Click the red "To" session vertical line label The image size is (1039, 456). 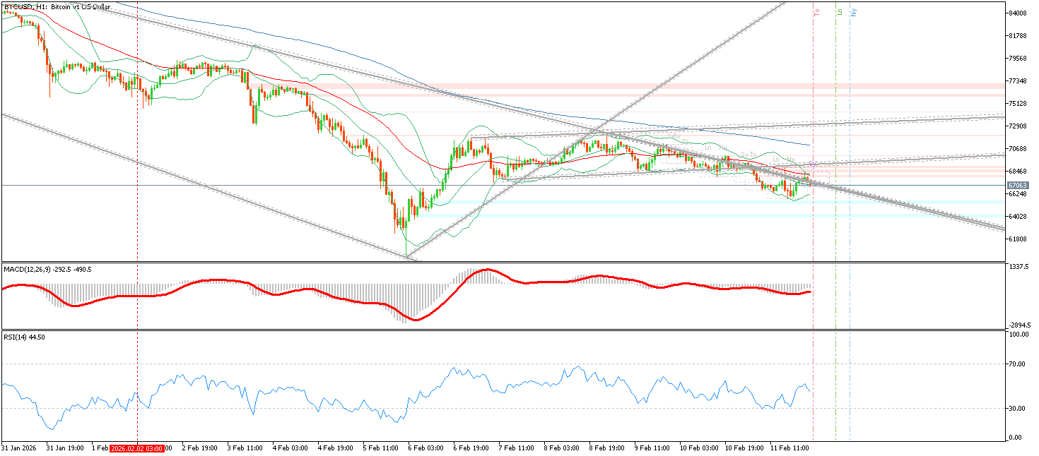(x=816, y=12)
